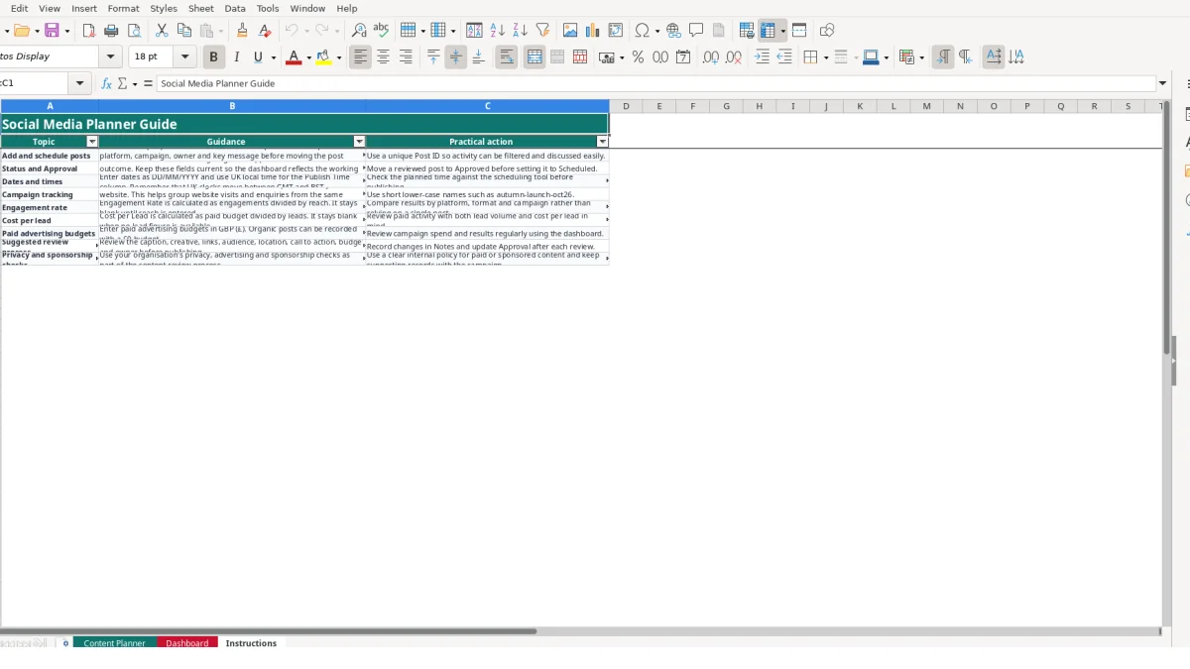
Task: Open Draw Functions shapes icon
Action: 827,31
